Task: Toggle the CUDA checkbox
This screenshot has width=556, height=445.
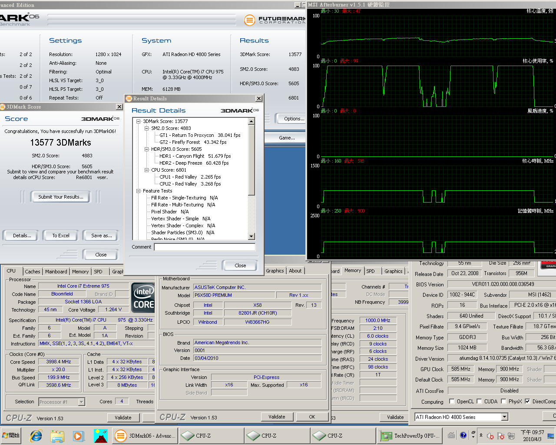Action: tap(479, 401)
